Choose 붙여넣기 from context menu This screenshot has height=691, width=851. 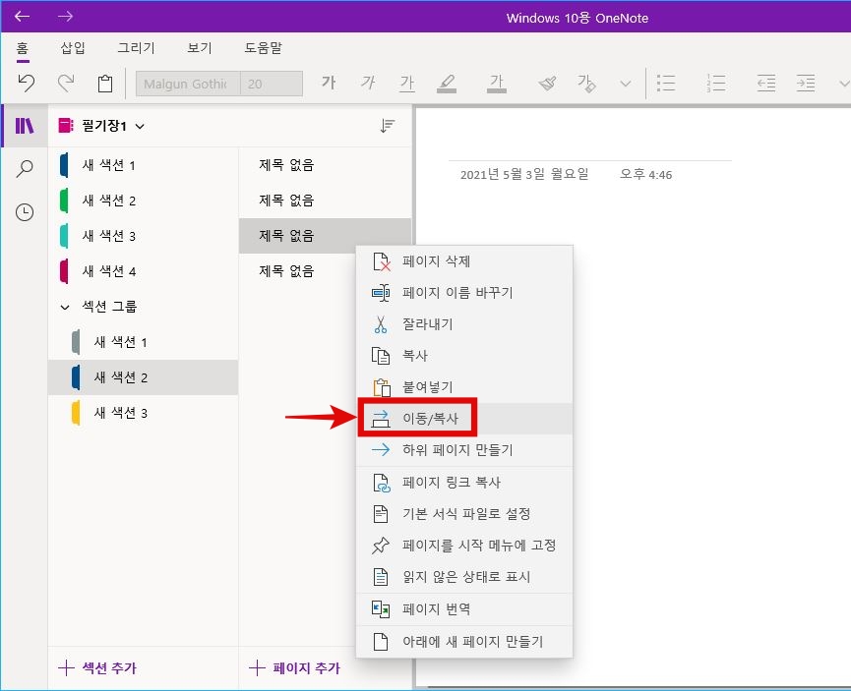tap(464, 386)
